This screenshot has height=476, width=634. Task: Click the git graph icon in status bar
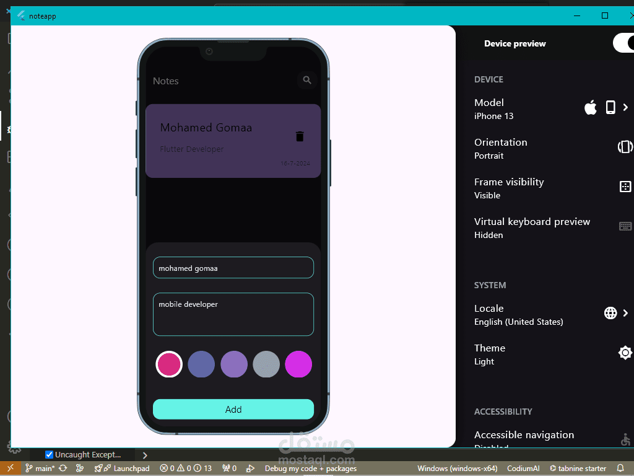pos(80,469)
